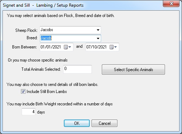
Task: Click the Sheep Flock field showing Jacobs
Action: (70, 30)
